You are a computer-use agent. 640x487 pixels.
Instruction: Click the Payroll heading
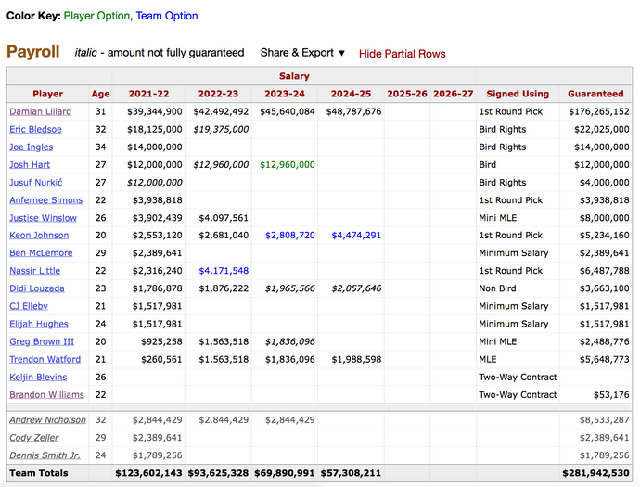(x=33, y=52)
